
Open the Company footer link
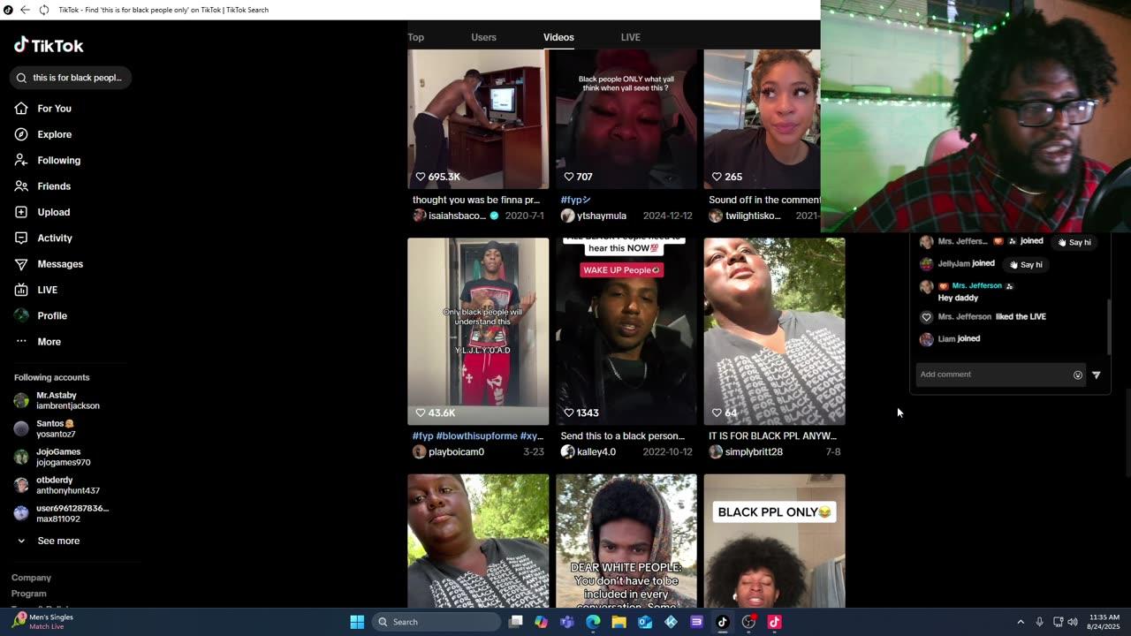tap(31, 578)
